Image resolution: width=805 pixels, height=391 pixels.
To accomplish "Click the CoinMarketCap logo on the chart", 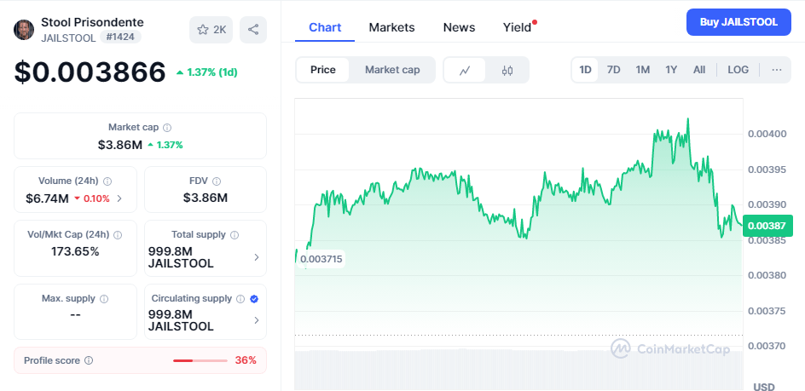I will 670,349.
